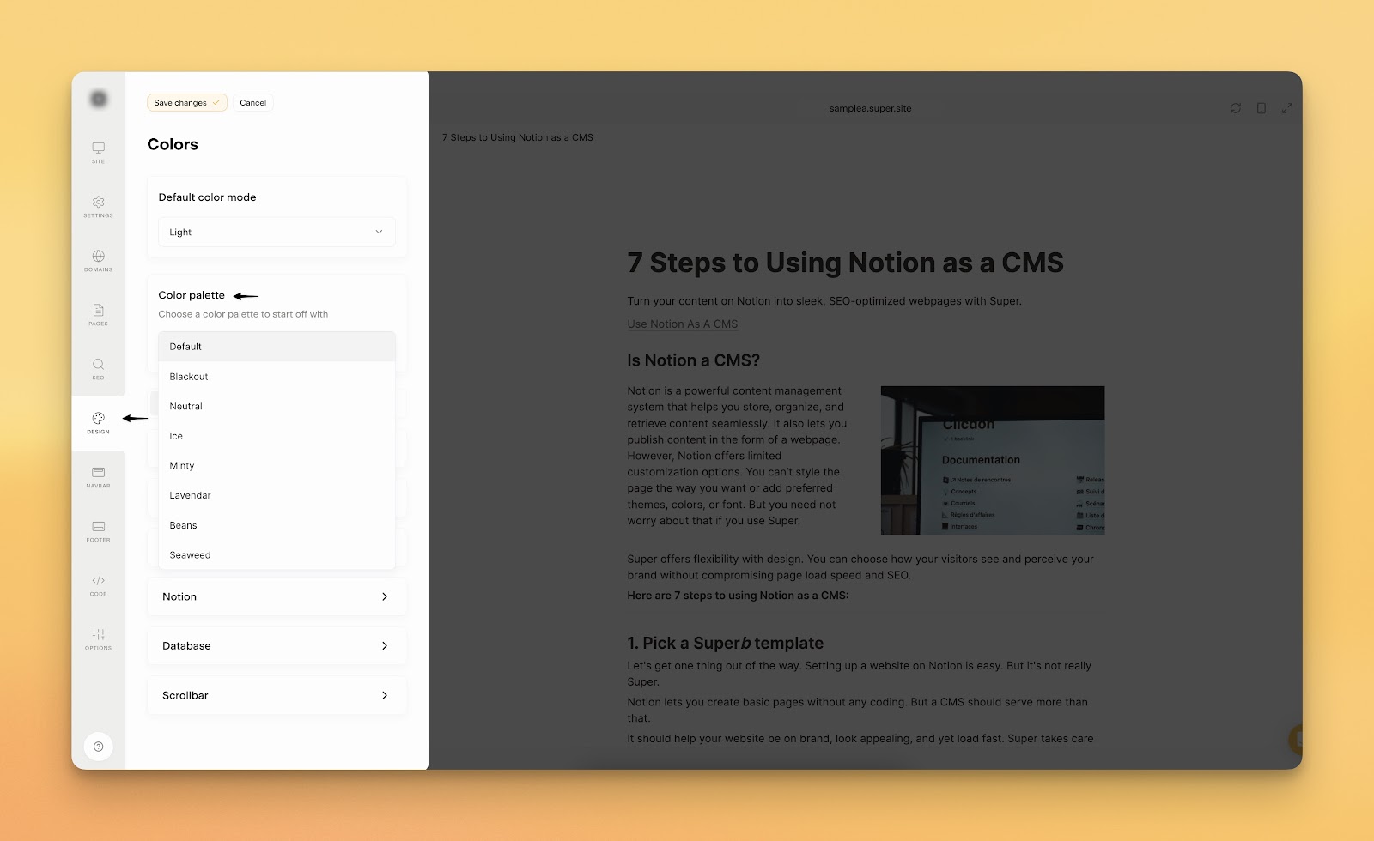
Task: Refresh the site preview
Action: [1236, 108]
